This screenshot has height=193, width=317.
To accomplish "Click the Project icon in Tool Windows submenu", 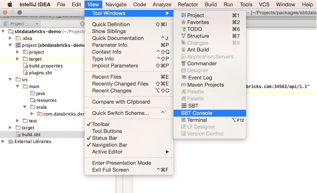I will coord(184,15).
